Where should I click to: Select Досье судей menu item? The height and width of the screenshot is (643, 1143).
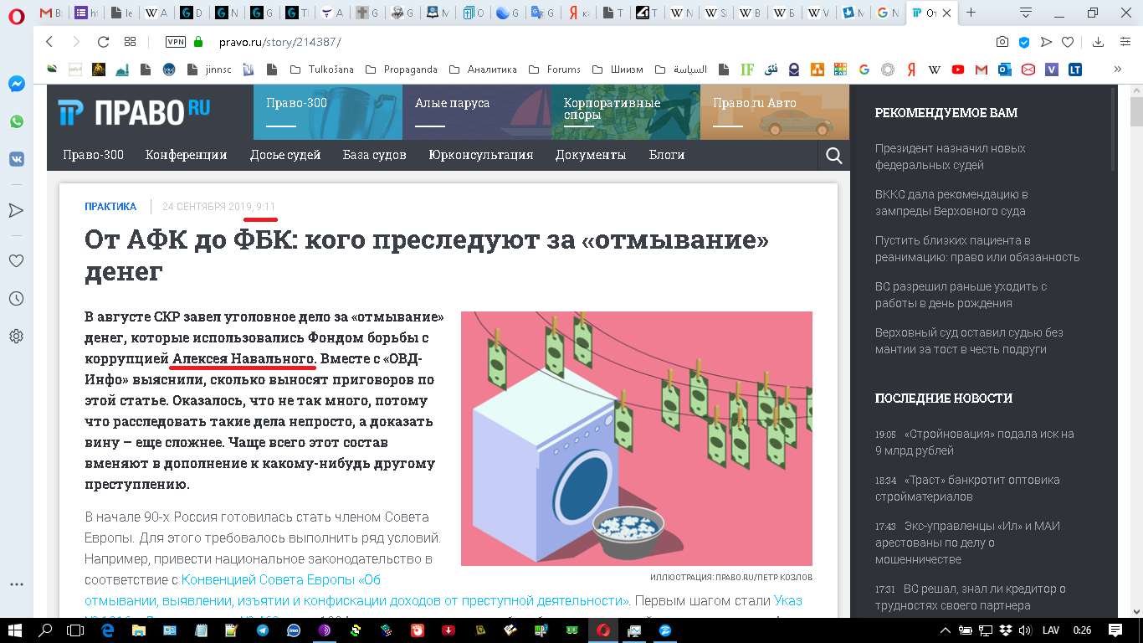click(285, 155)
